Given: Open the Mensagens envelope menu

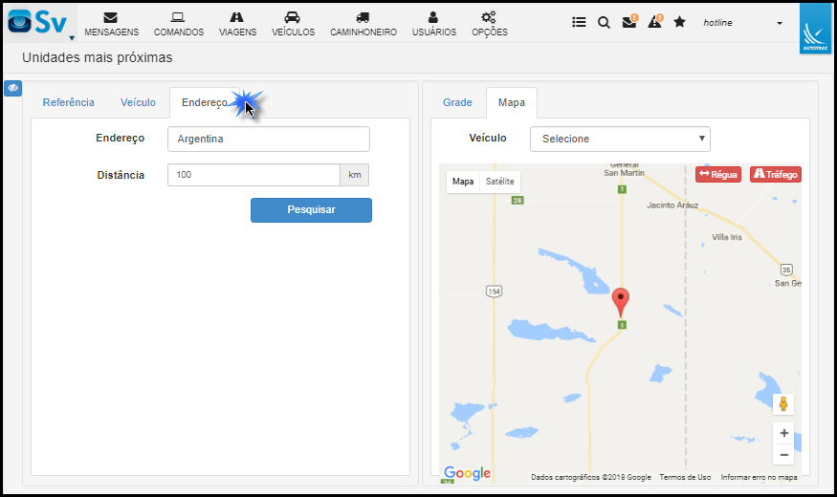Looking at the screenshot, I should pos(111,25).
